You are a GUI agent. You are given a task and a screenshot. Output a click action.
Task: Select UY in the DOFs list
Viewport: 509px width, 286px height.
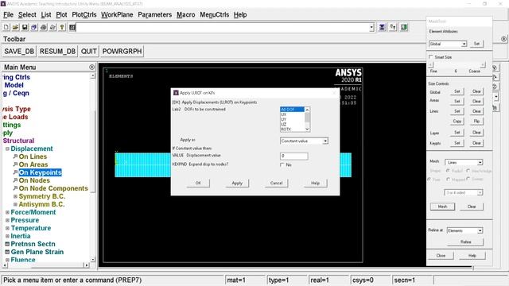coord(292,119)
